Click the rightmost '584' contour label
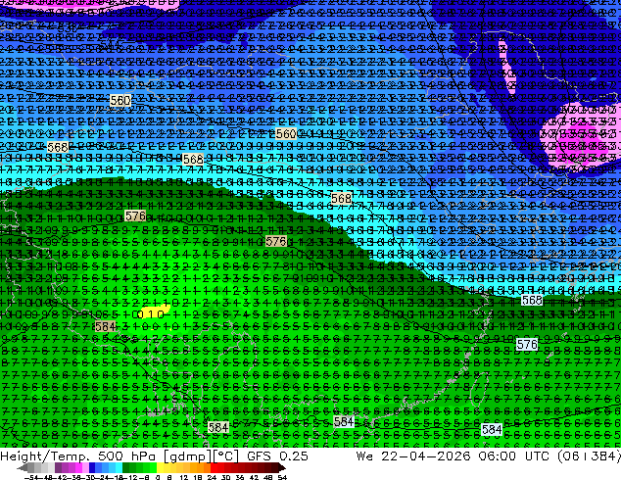 (x=492, y=429)
